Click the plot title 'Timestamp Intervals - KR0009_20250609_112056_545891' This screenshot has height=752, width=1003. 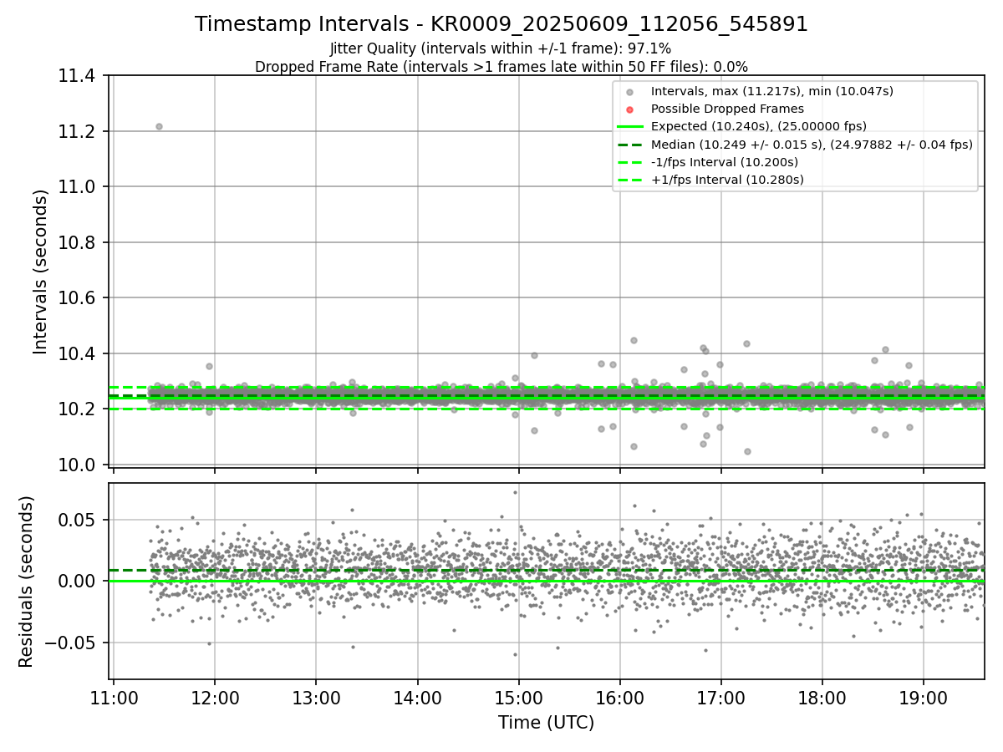(501, 24)
